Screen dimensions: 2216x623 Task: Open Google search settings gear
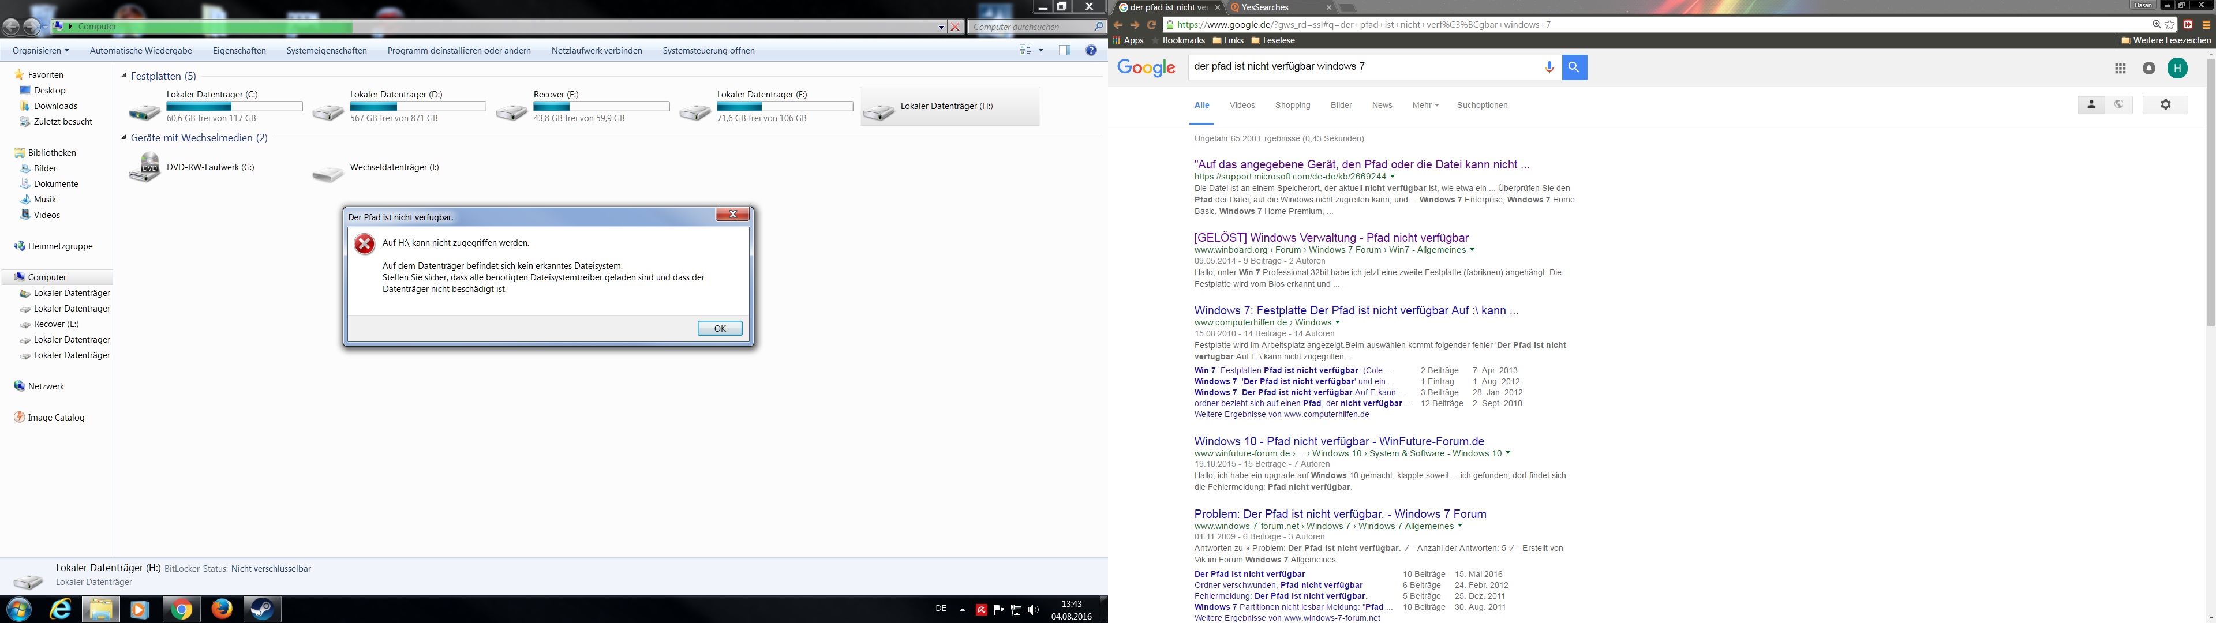(x=2165, y=105)
